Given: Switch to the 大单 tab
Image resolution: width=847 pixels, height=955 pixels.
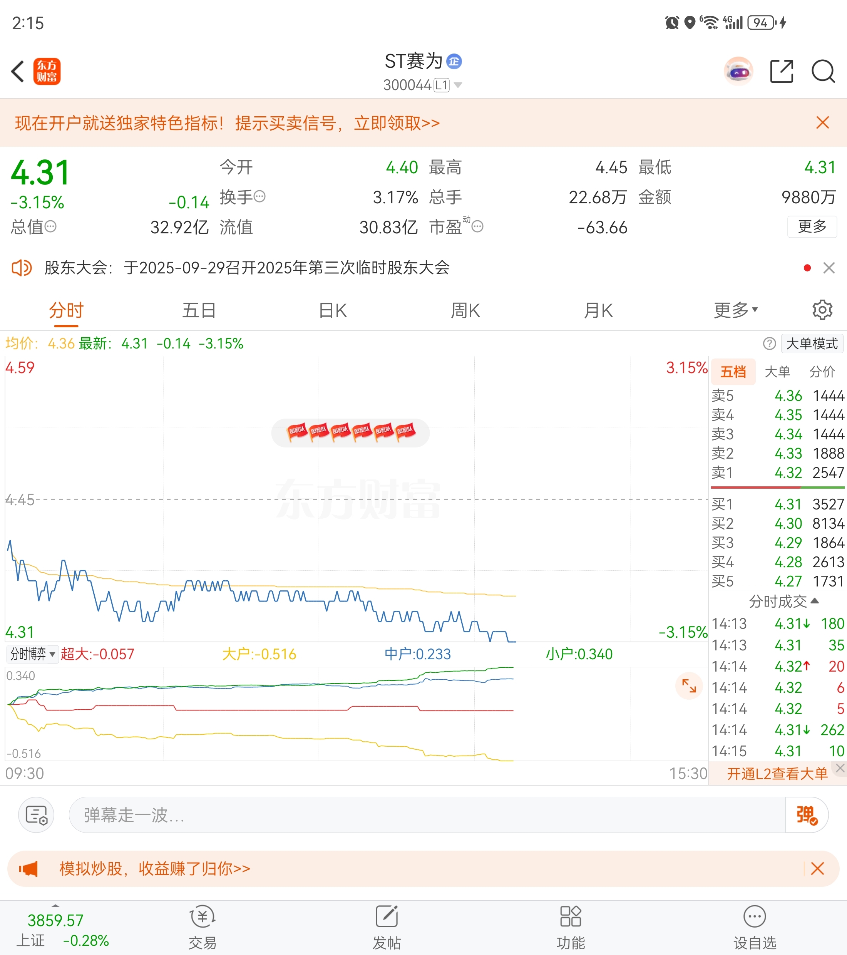Looking at the screenshot, I should [777, 372].
